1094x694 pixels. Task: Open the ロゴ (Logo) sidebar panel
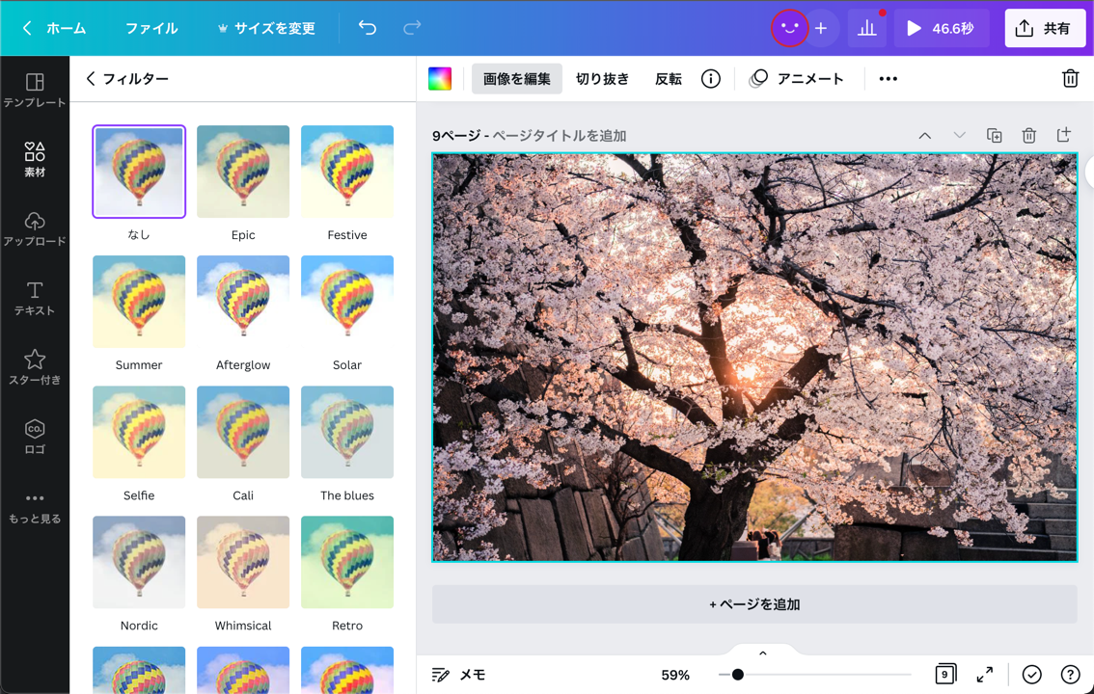tap(34, 437)
